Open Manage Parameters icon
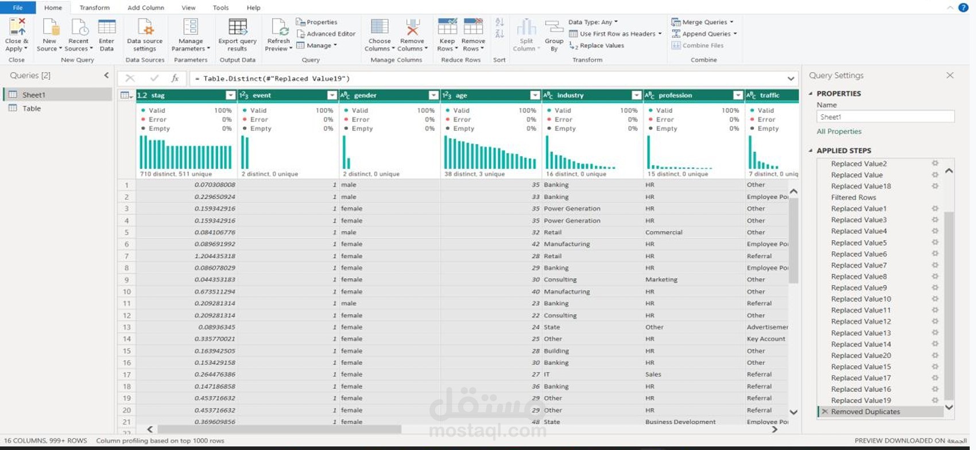The width and height of the screenshot is (976, 450). click(191, 27)
